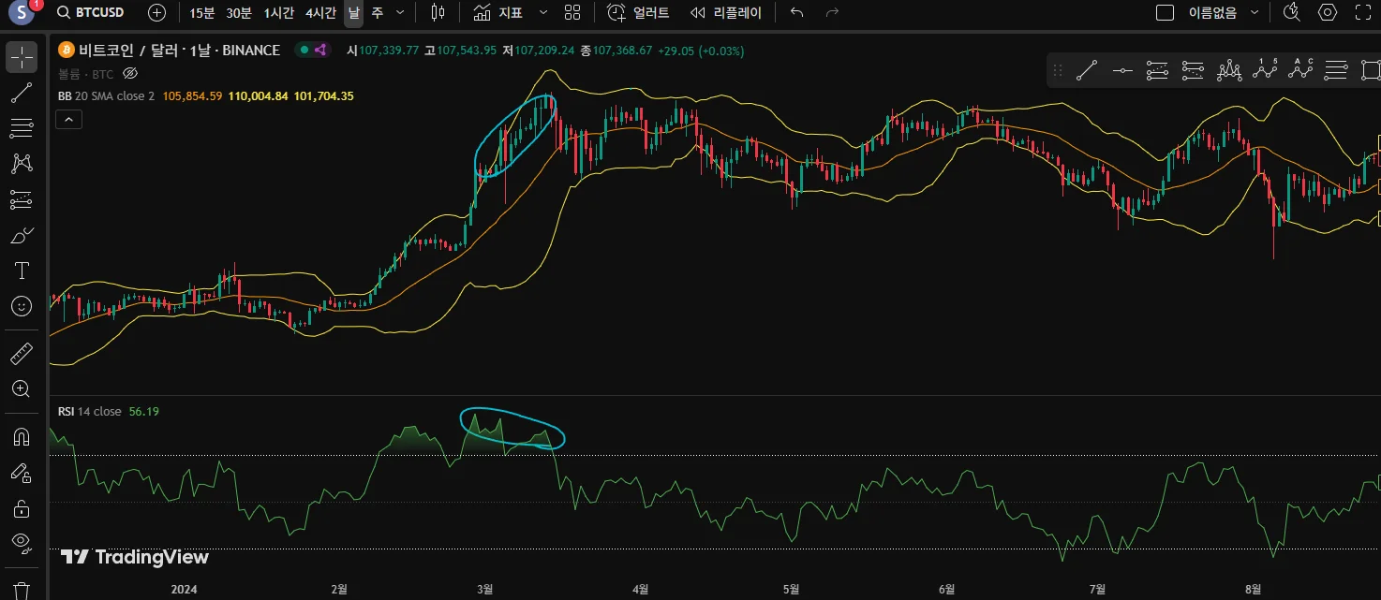
Task: Select the ruler measure tool
Action: coord(22,353)
